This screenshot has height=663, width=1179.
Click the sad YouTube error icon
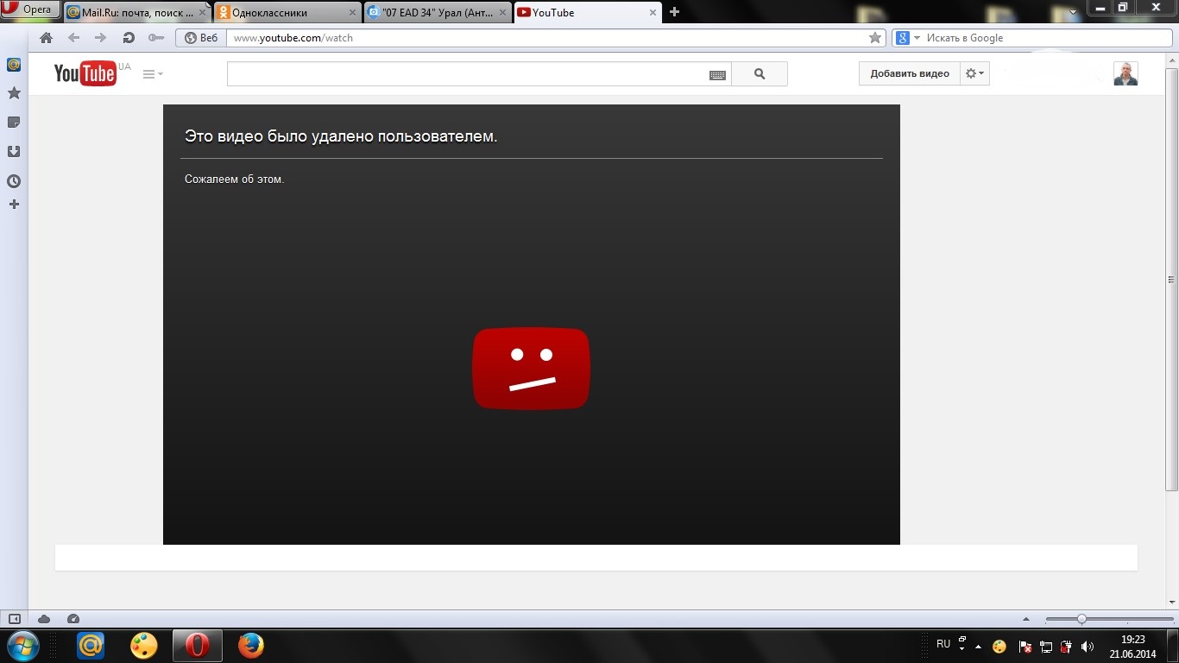[531, 368]
